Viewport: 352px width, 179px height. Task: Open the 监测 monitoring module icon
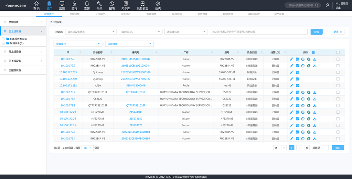point(62,4)
